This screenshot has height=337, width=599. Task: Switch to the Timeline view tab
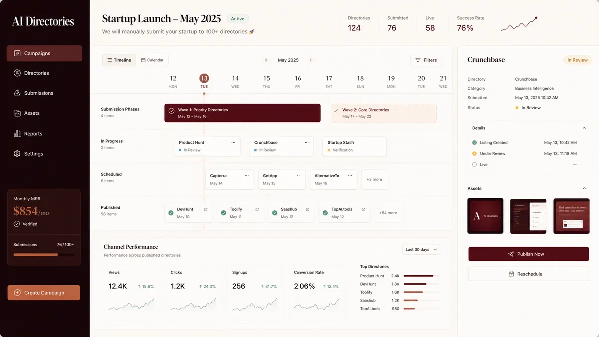[x=119, y=60]
